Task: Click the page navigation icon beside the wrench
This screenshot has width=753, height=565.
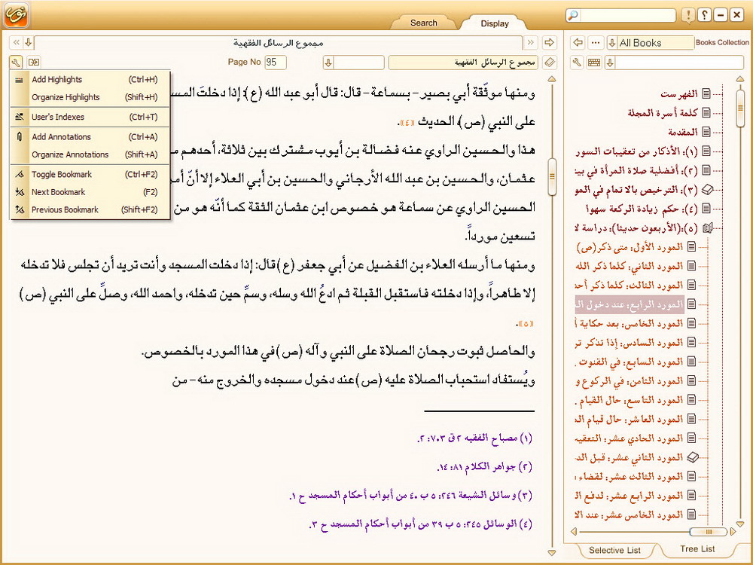Action: (34, 62)
